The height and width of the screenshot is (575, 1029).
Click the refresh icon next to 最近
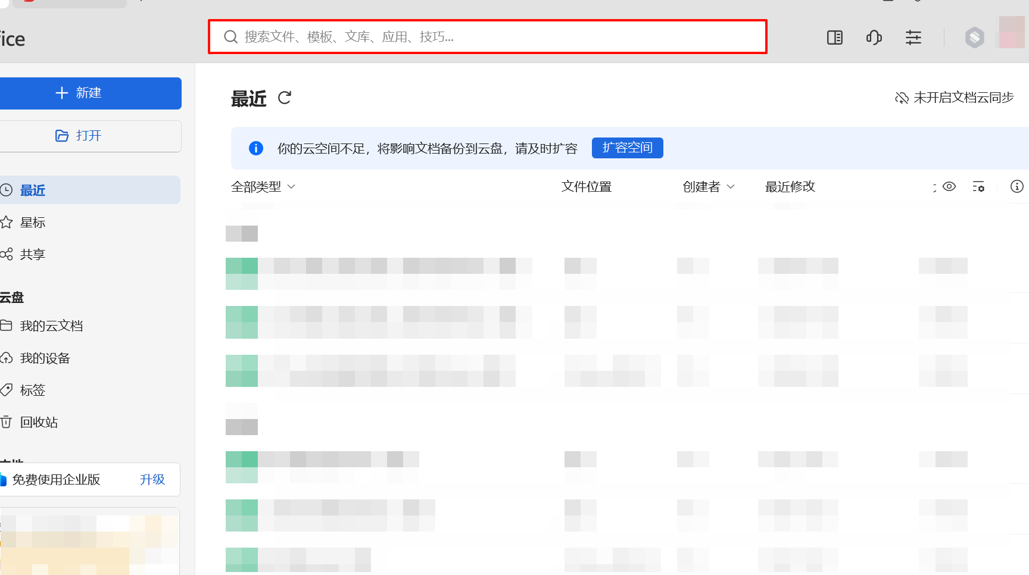(x=285, y=98)
